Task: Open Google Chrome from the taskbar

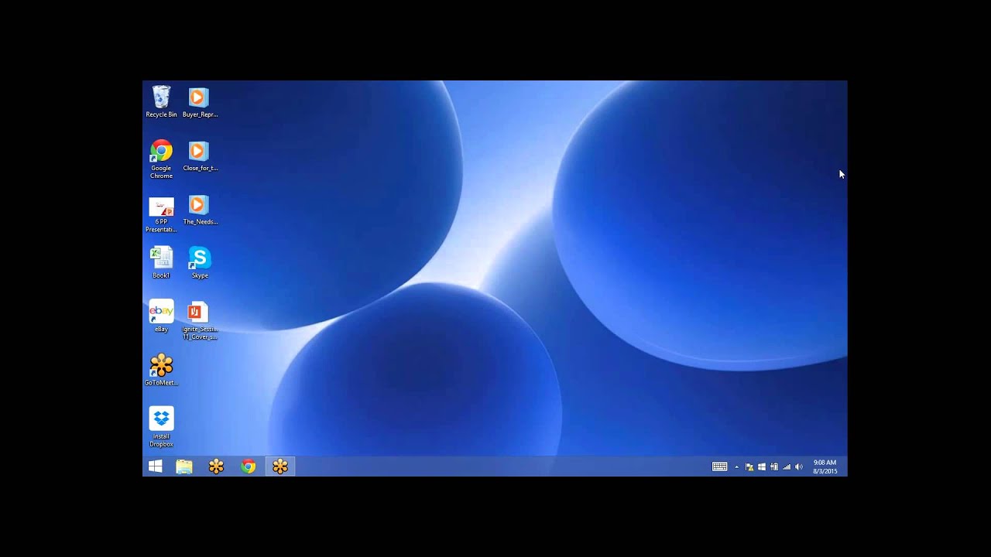Action: 249,466
